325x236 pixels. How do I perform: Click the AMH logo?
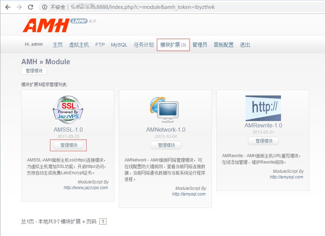tap(46, 25)
